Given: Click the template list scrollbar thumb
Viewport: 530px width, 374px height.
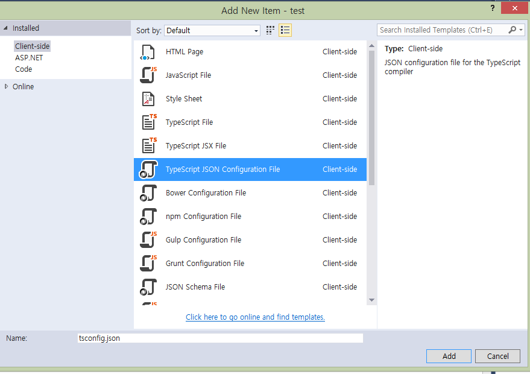Looking at the screenshot, I should pyautogui.click(x=371, y=118).
